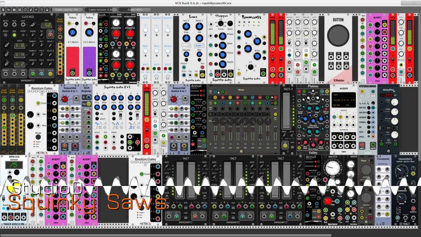
Task: Click the Chopper saw output jack
Action: [x=224, y=75]
